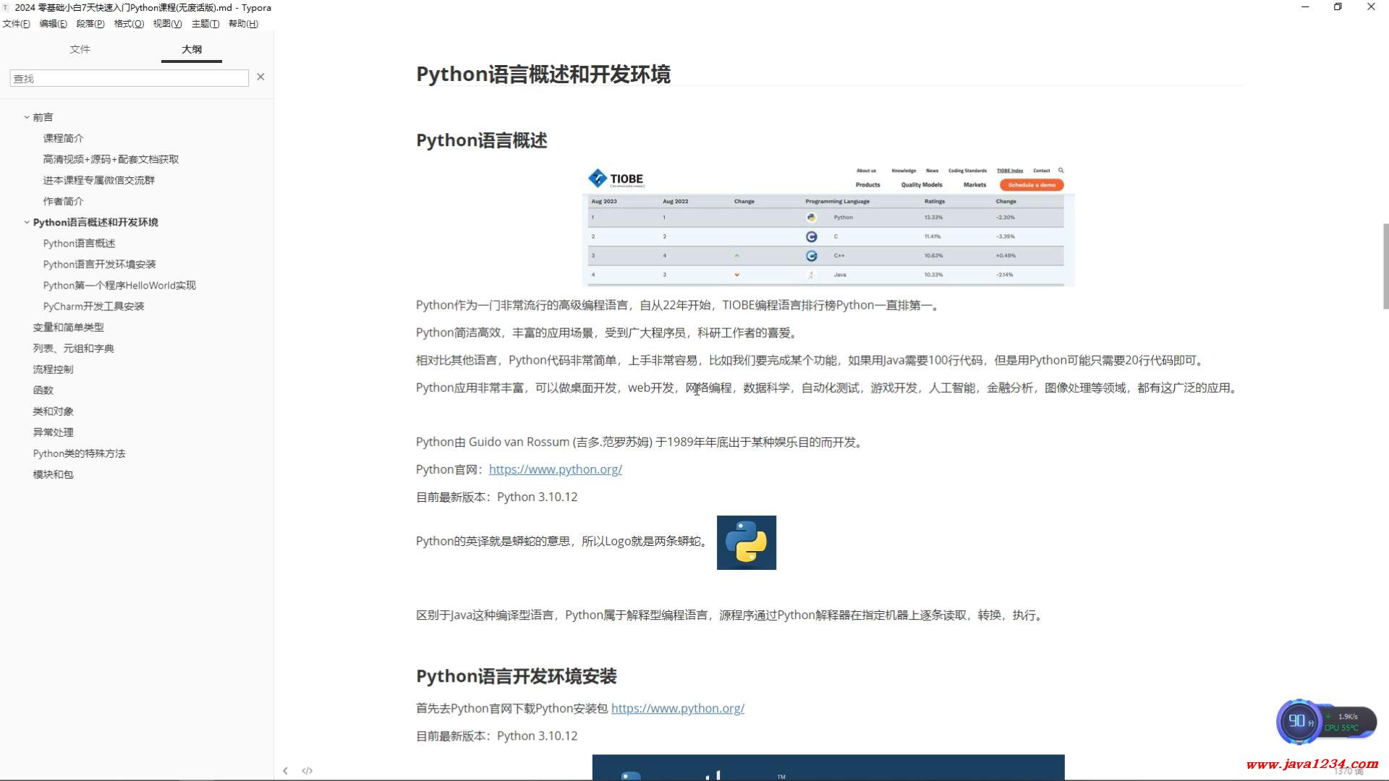Jump to 作者简介 outline item
The height and width of the screenshot is (781, 1389).
[x=63, y=201]
